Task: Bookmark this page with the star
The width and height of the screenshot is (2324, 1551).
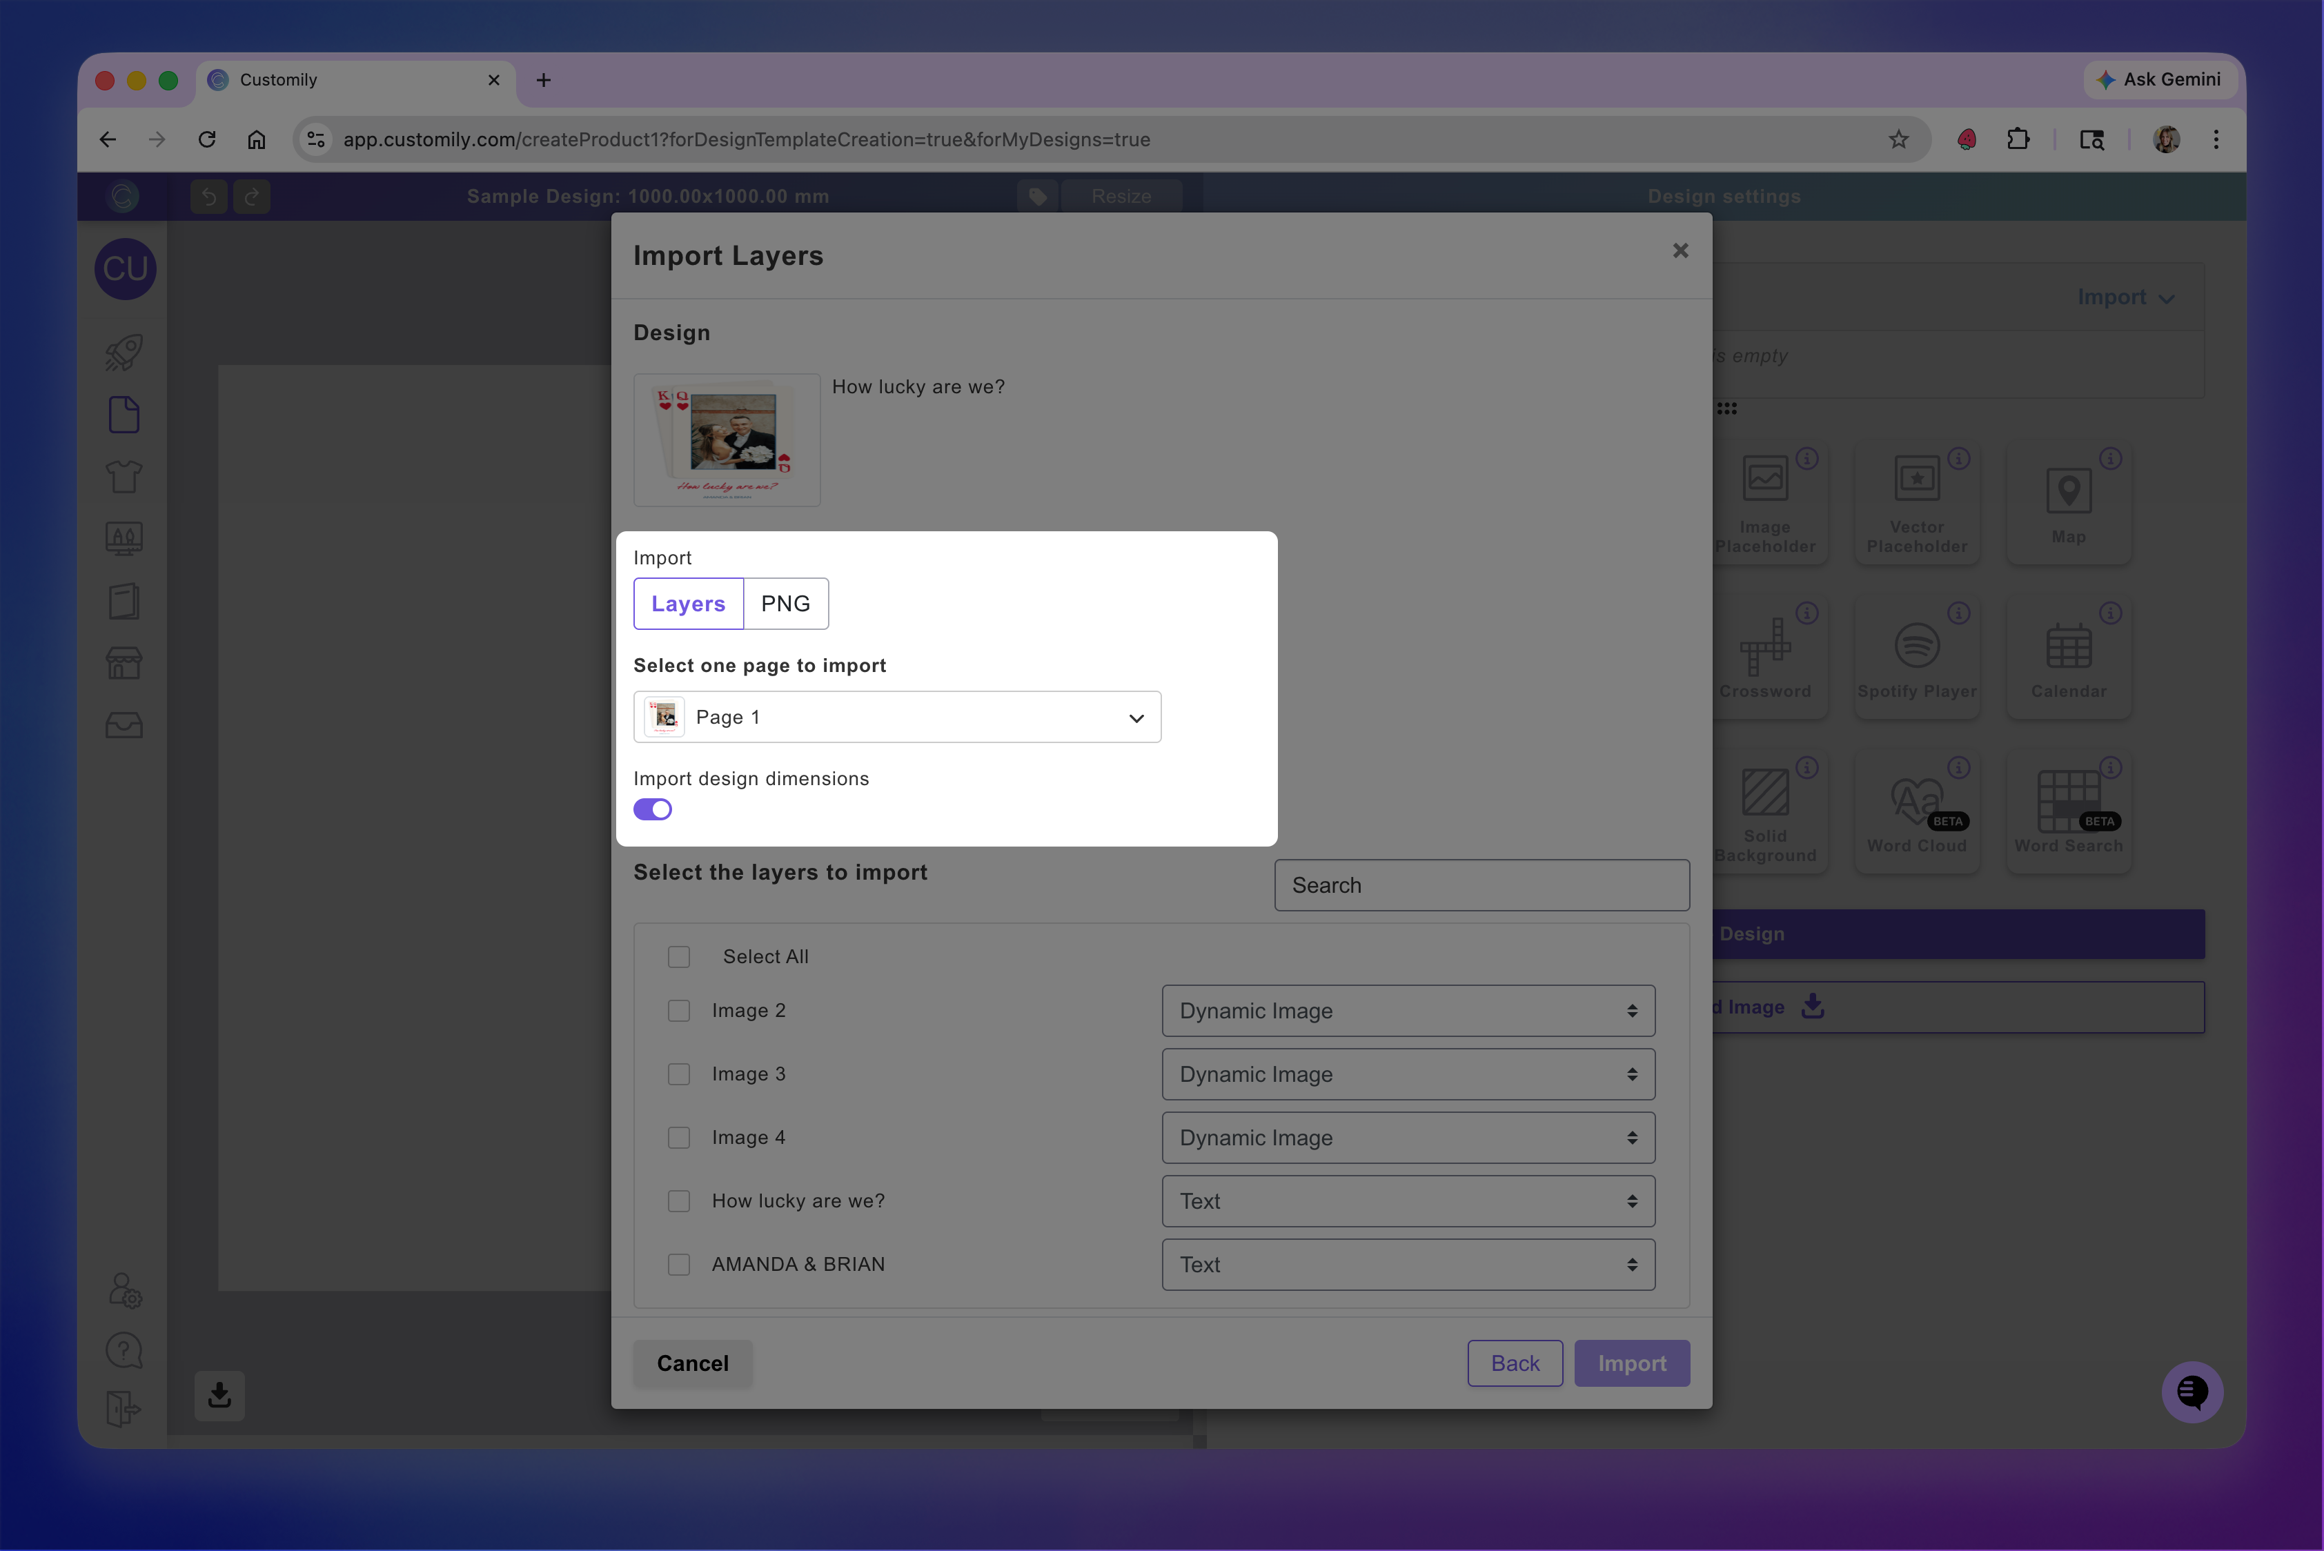Action: [1898, 139]
